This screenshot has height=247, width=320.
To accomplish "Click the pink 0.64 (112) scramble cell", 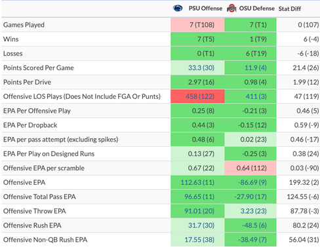I will [250, 168].
